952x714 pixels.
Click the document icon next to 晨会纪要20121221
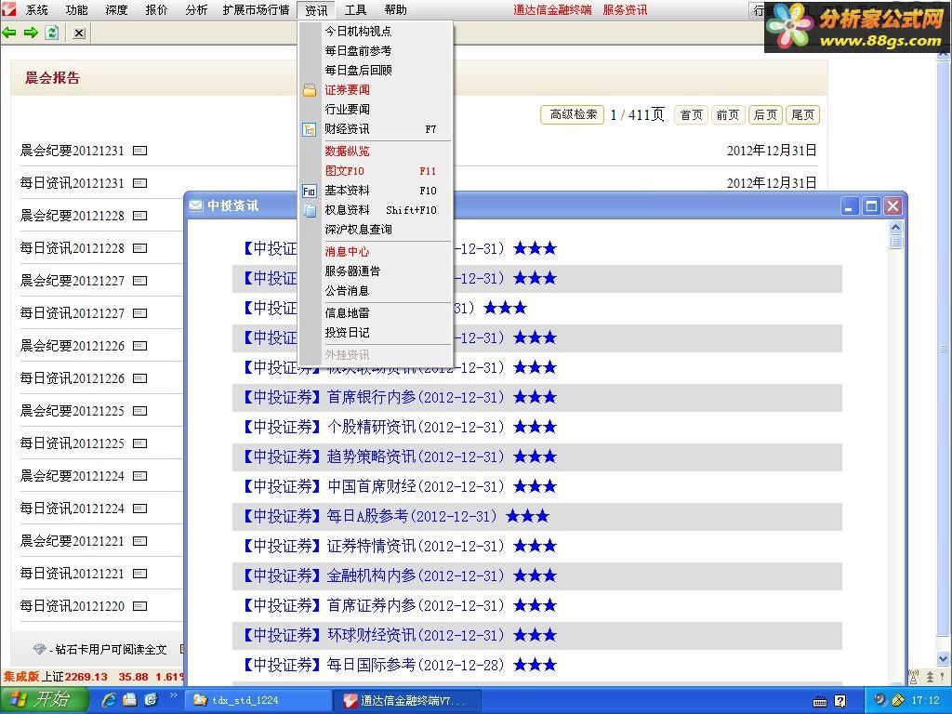(139, 540)
